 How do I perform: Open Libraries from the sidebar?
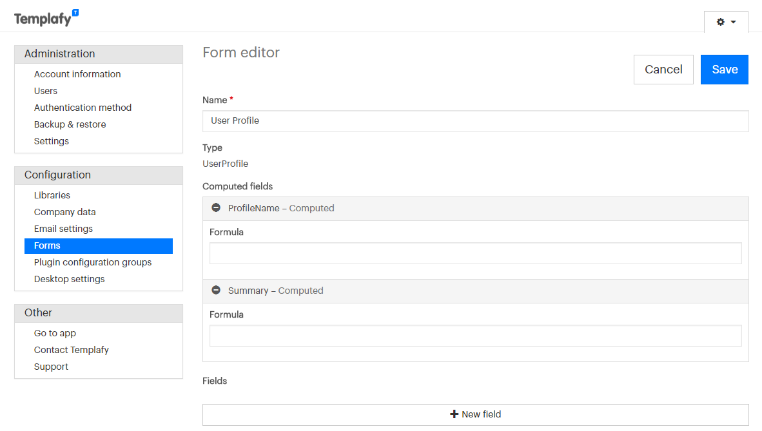52,195
